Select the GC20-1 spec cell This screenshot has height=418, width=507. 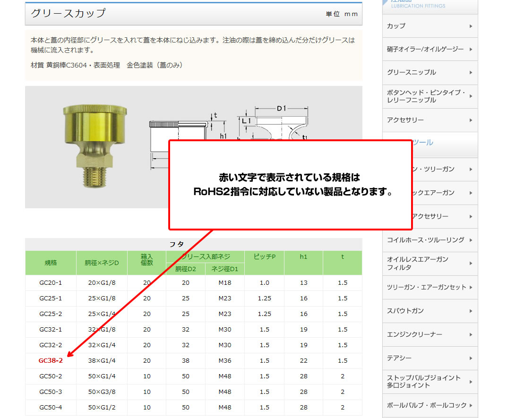pos(51,282)
